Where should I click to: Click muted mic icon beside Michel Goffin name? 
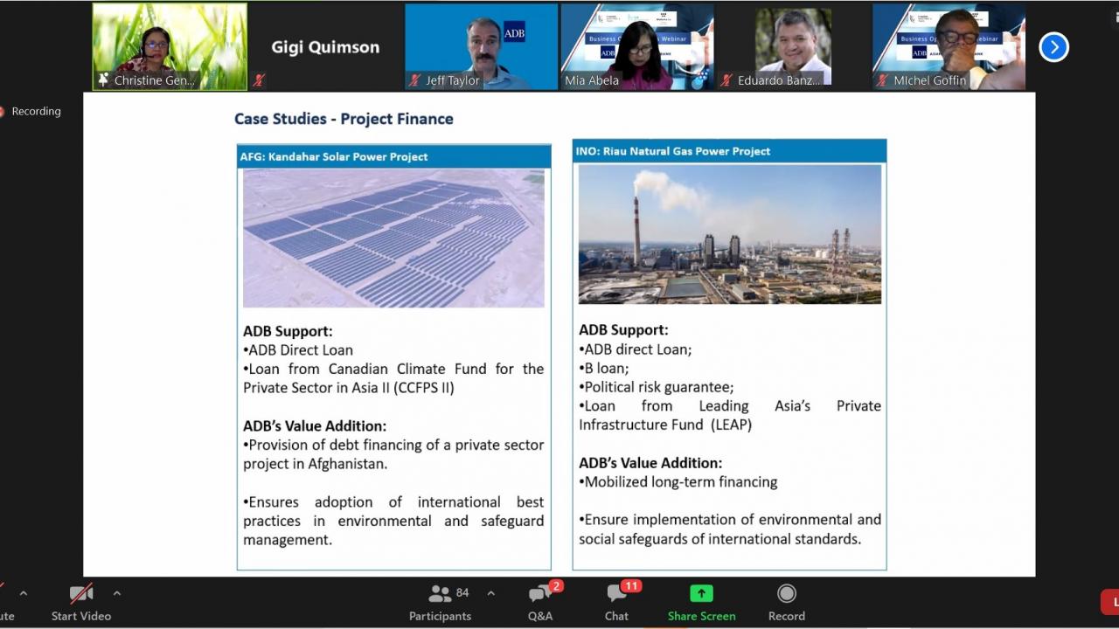click(883, 80)
